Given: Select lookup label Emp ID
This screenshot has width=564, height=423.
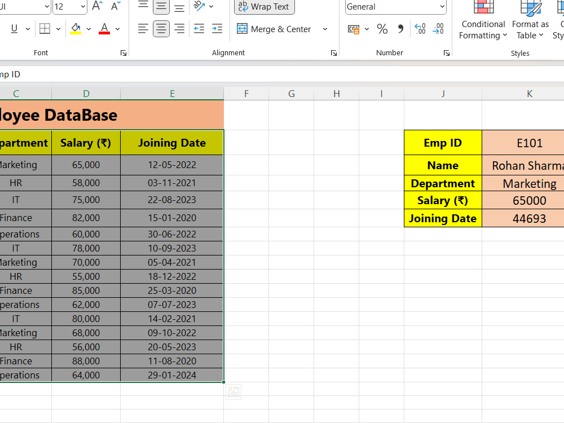Looking at the screenshot, I should (x=443, y=143).
